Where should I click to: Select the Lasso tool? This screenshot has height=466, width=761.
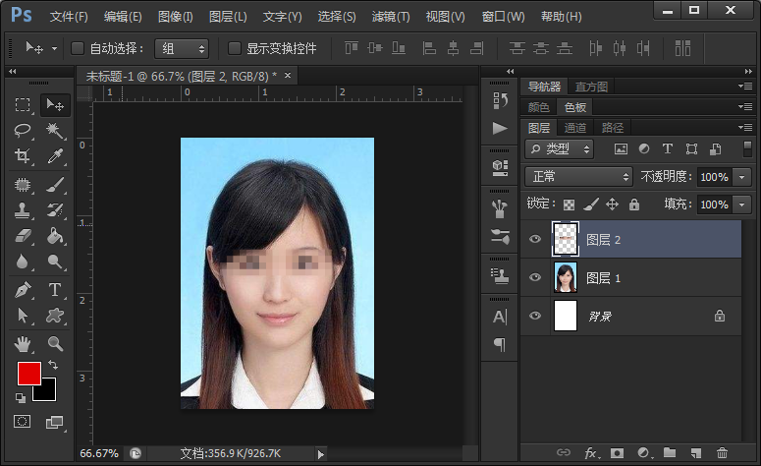(23, 130)
